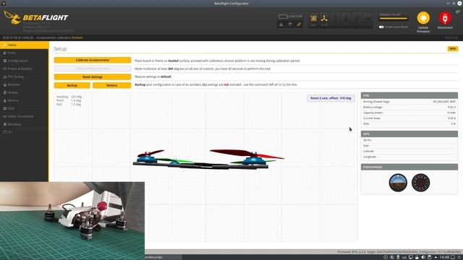Open the Configuration tab
This screenshot has width=463, height=260.
point(24,61)
